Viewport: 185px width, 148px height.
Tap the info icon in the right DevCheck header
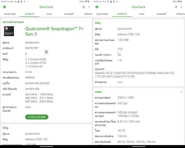click(97, 7)
